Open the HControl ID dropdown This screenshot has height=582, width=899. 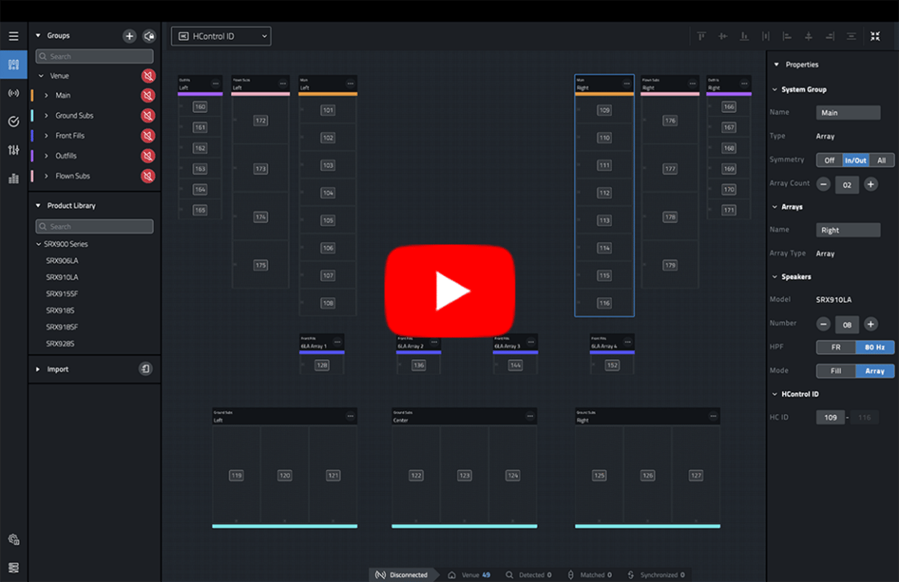pos(221,36)
